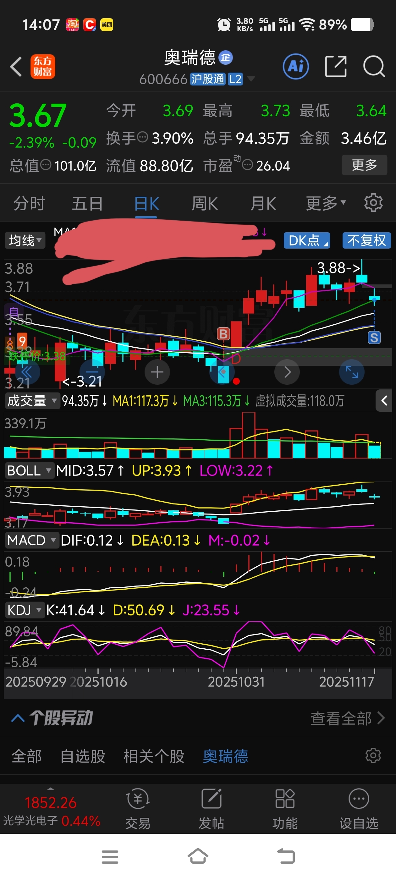This screenshot has height=880, width=396.
Task: Tap the share icon in header
Action: pyautogui.click(x=336, y=66)
